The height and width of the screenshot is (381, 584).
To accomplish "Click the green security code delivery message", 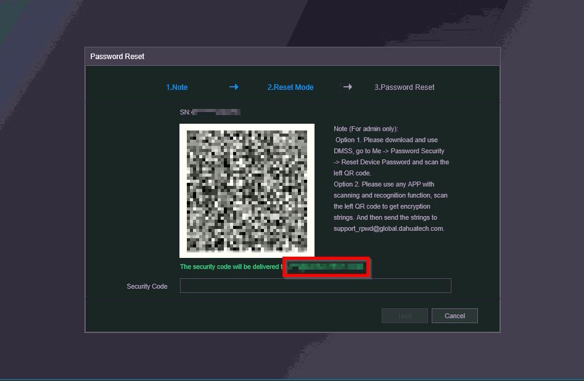I will pos(231,267).
